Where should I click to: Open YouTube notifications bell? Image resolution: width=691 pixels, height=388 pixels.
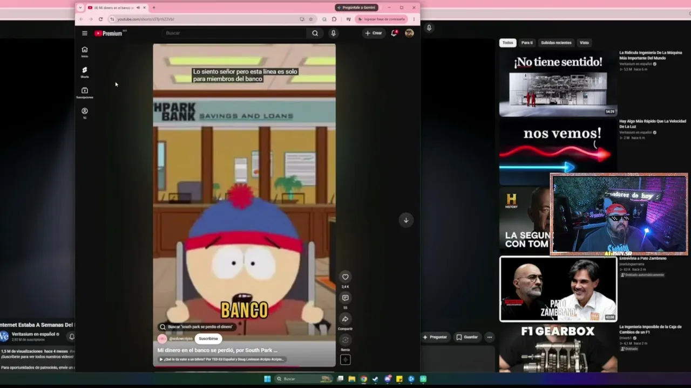pos(394,33)
